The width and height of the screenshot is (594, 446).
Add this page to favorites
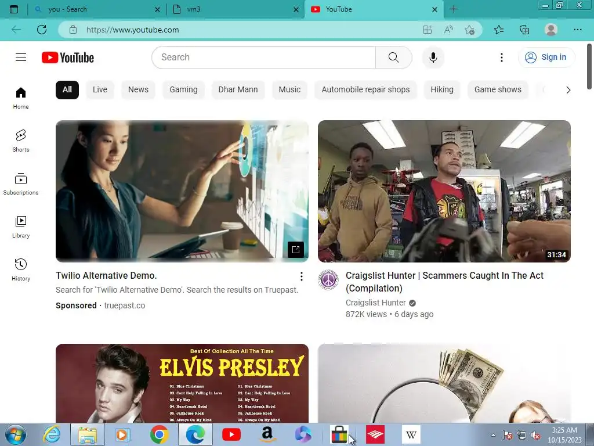[x=470, y=30]
